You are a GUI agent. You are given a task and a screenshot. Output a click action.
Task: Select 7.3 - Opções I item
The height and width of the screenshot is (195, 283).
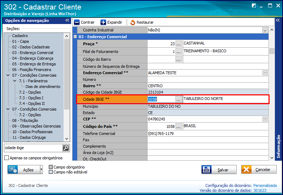point(31,98)
